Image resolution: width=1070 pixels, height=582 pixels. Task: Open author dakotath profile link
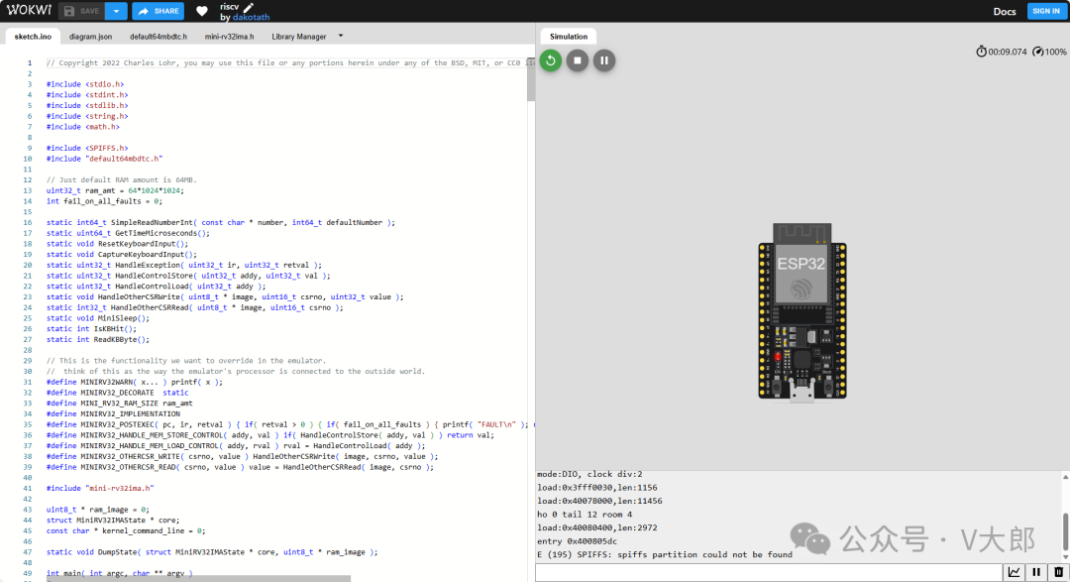click(251, 17)
